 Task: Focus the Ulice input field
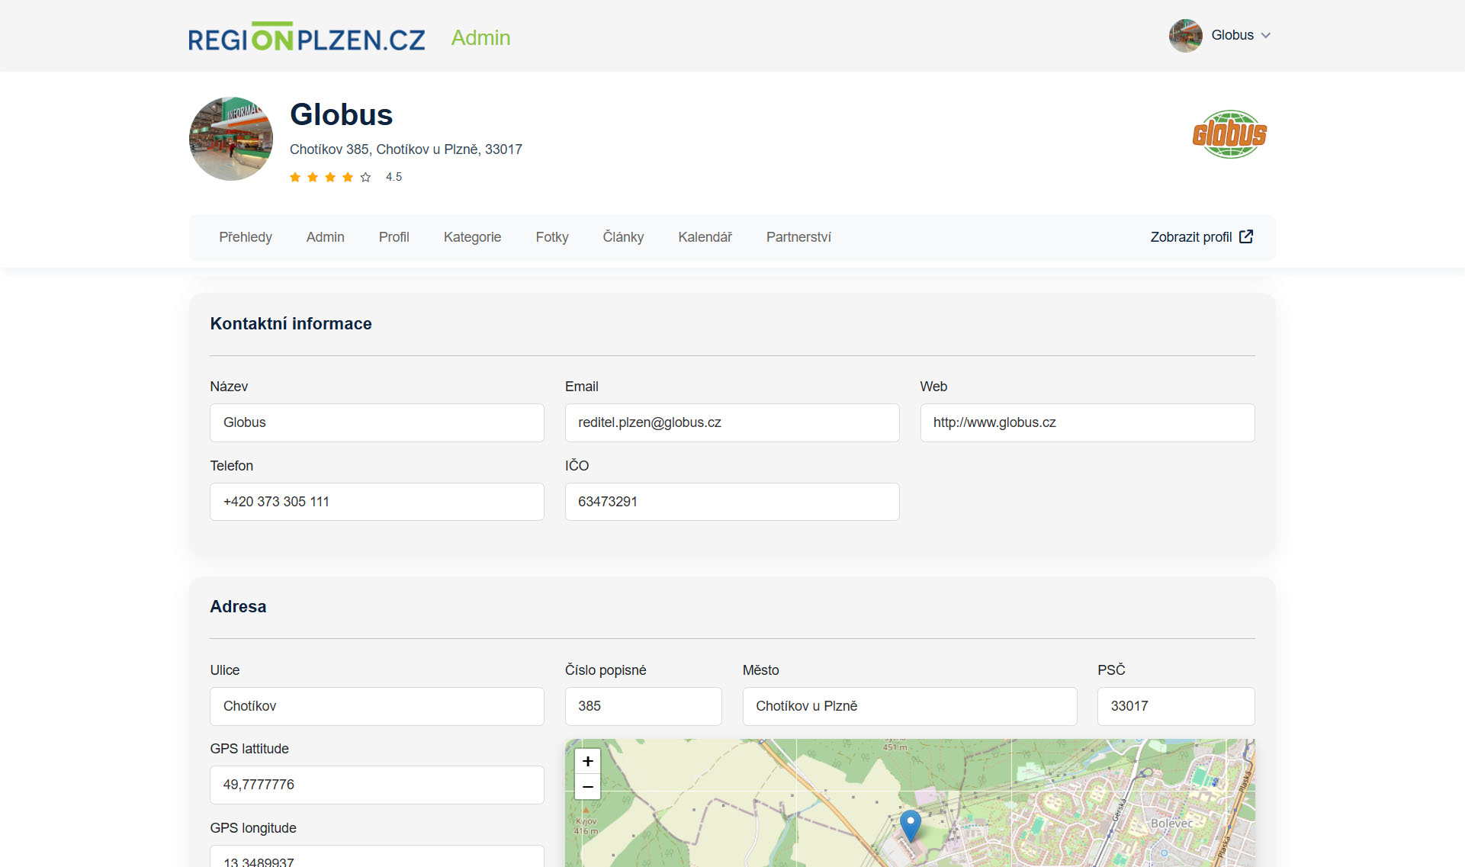[x=377, y=706]
